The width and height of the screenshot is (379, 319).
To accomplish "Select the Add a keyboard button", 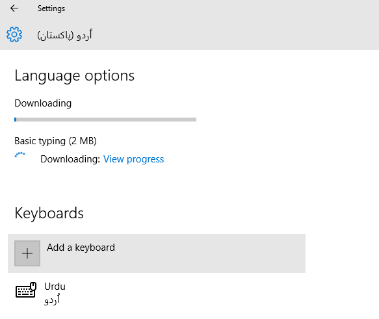I will (157, 253).
